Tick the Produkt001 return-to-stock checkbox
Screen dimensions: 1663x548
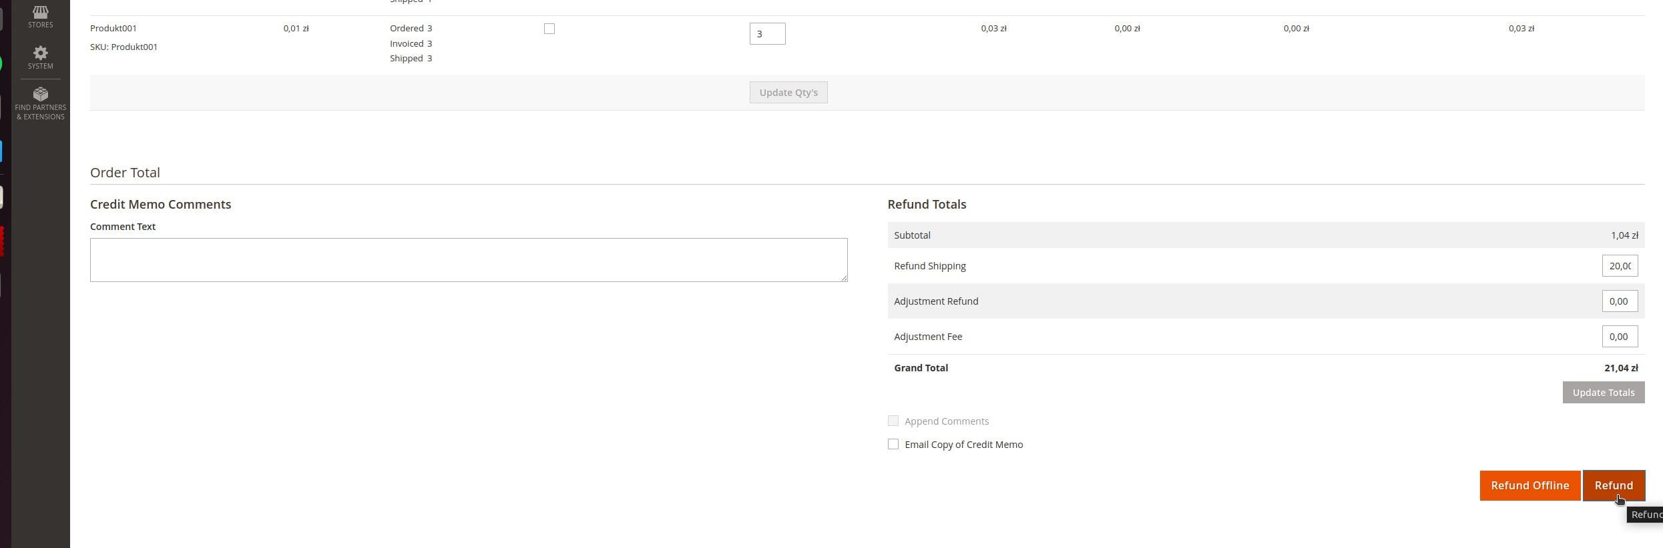[549, 29]
